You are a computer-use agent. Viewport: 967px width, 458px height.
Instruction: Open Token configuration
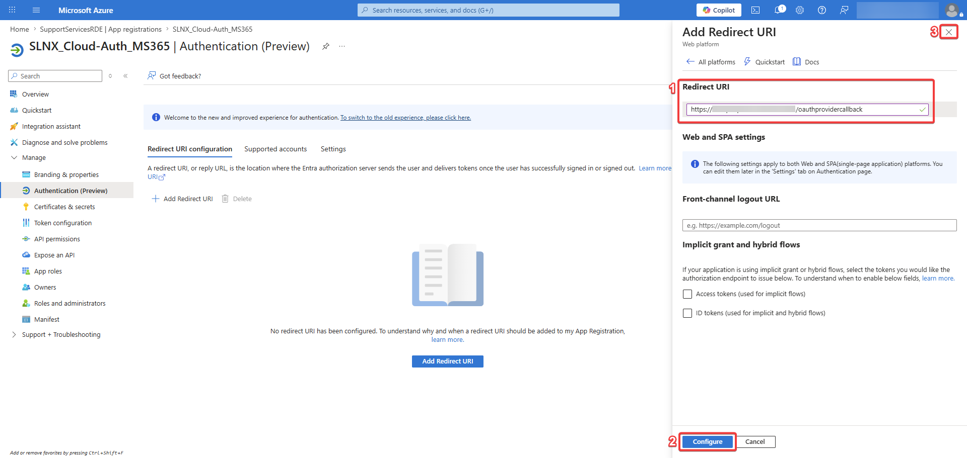63,223
